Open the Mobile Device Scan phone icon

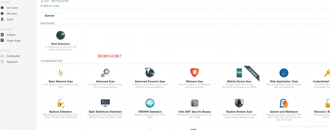(x=239, y=73)
